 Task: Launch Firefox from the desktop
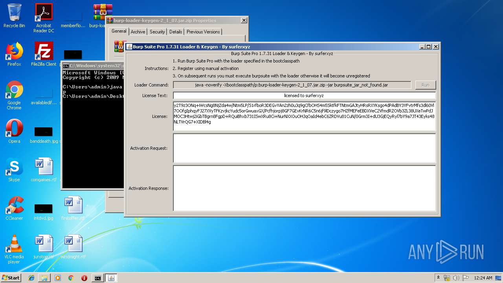coord(14,54)
